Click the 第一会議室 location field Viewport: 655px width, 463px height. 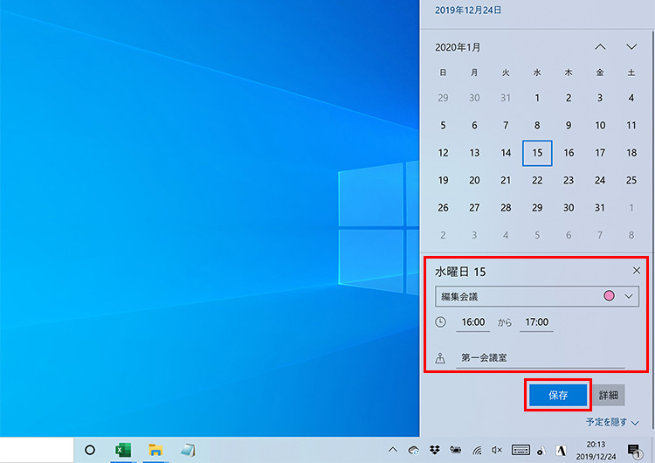pyautogui.click(x=541, y=357)
